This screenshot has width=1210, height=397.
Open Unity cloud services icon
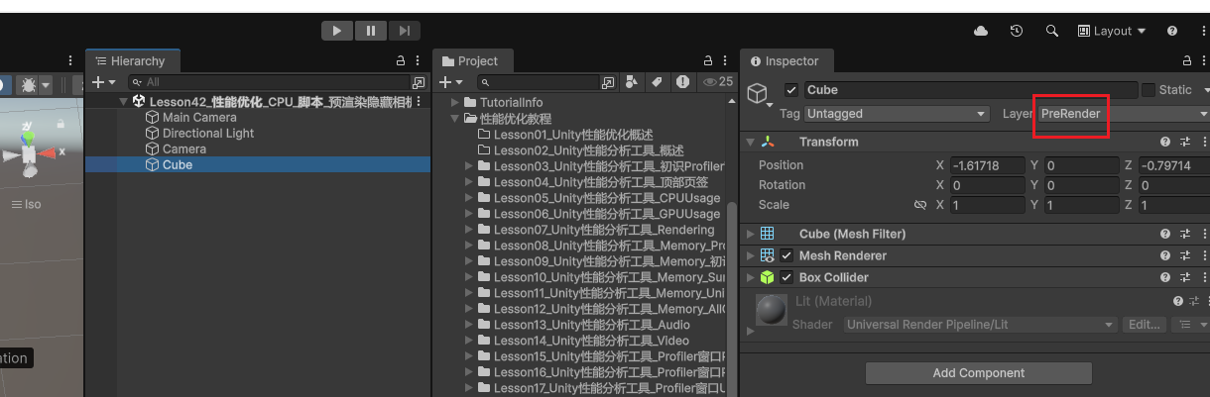click(x=981, y=31)
